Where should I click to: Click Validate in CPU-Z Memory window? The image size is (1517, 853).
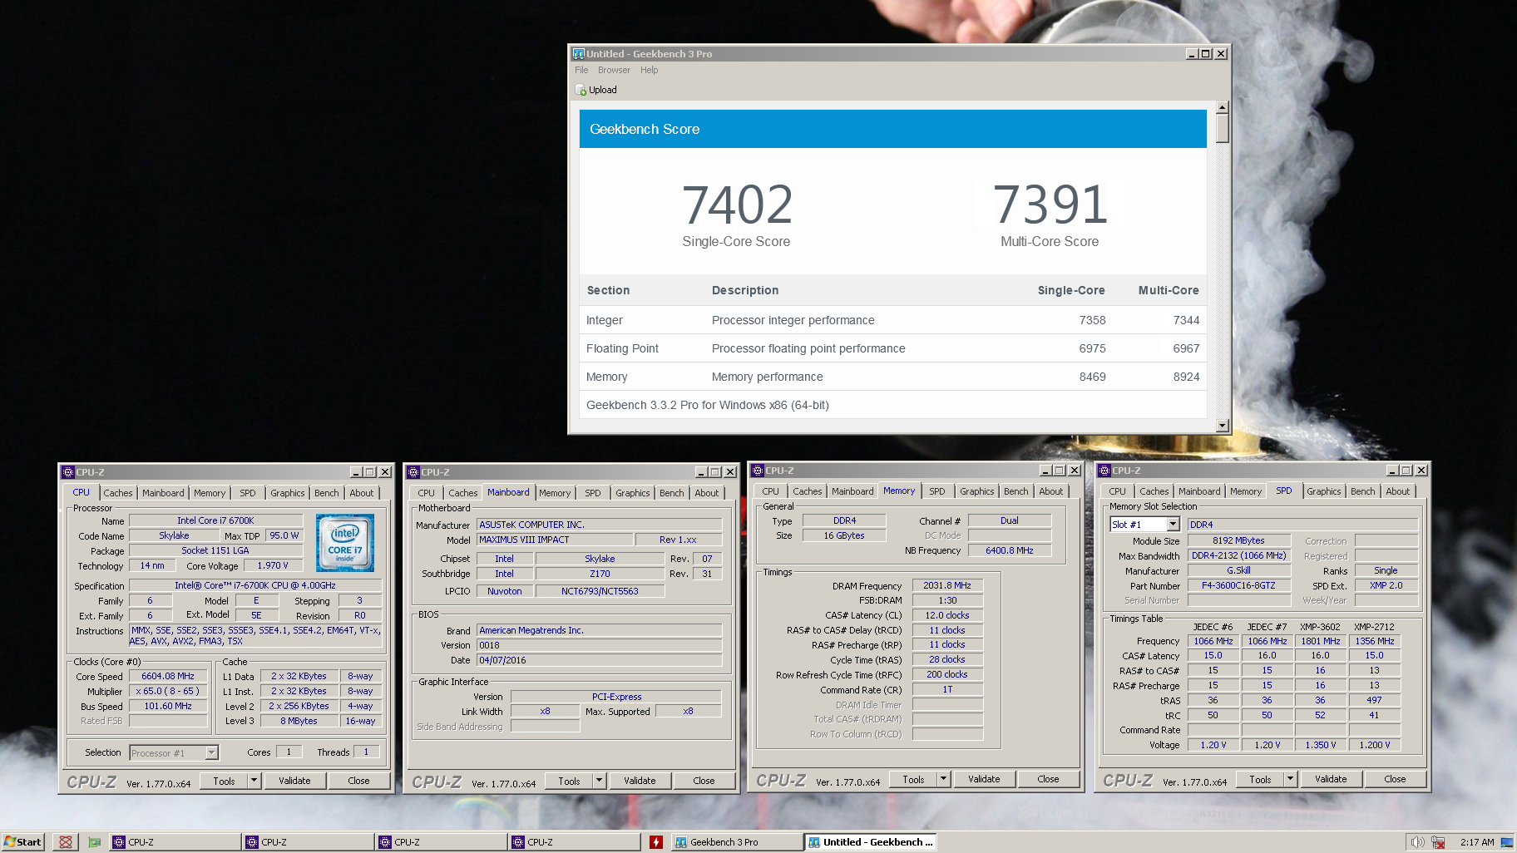click(984, 779)
